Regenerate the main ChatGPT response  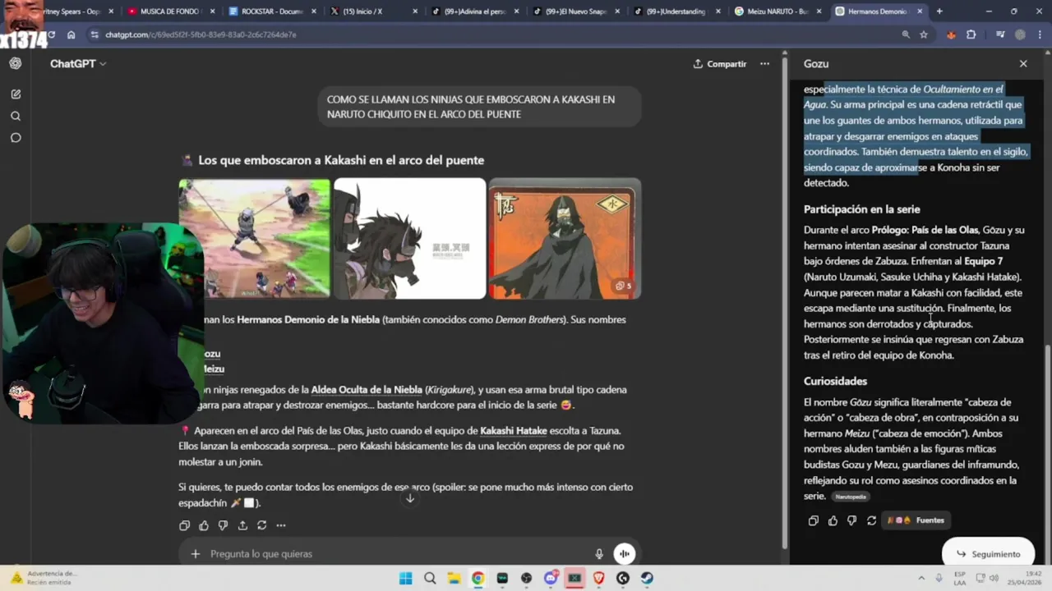(261, 525)
